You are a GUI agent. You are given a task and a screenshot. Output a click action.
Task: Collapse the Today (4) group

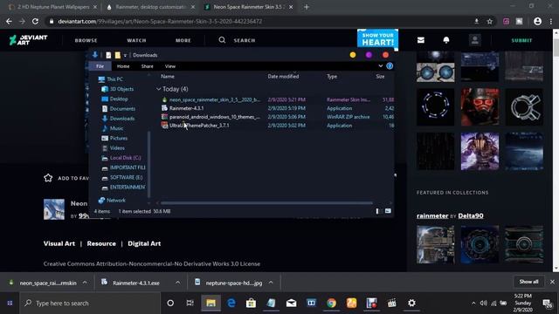(159, 89)
